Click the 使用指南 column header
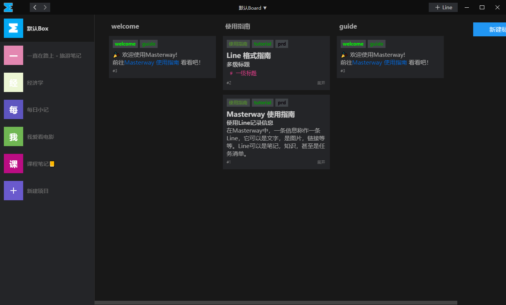 tap(238, 26)
